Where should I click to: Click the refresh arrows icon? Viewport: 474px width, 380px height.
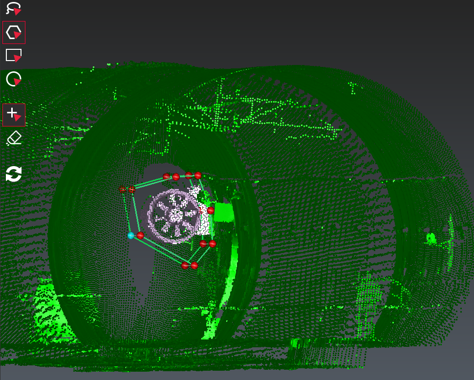pyautogui.click(x=14, y=174)
